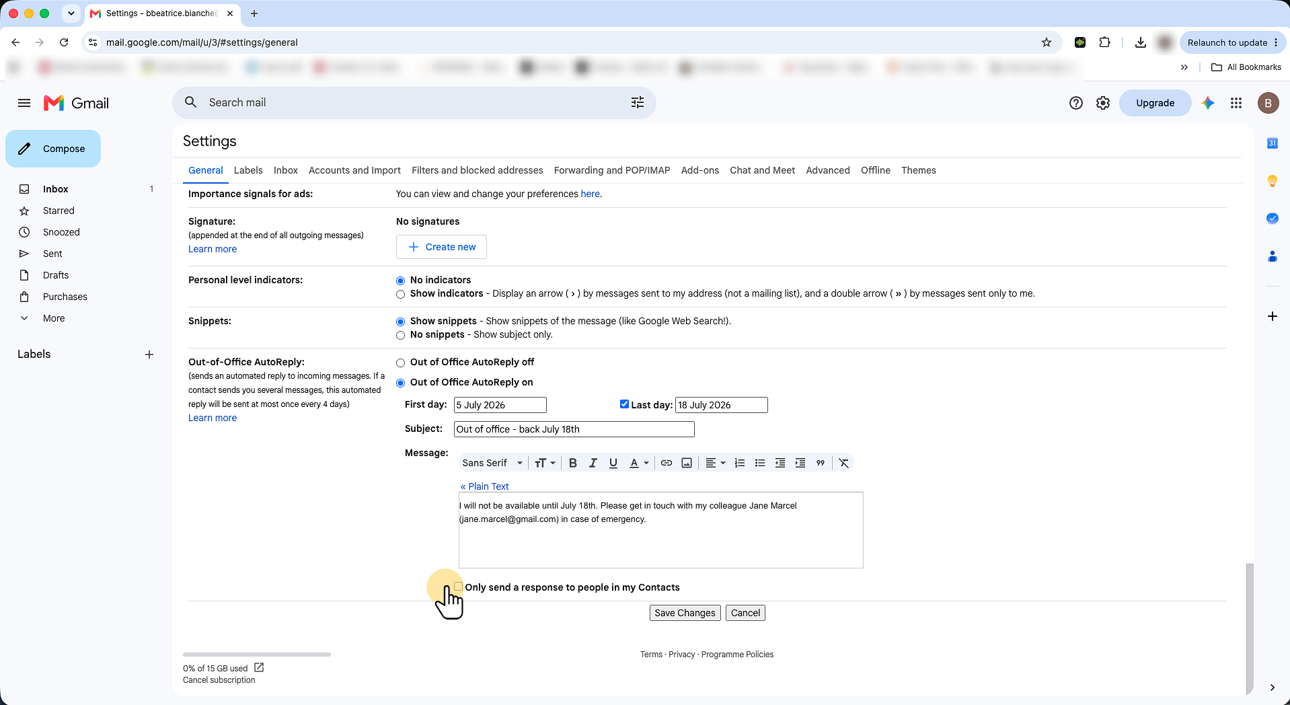Screen dimensions: 1290x705
Task: Open the Support help icon
Action: click(x=1075, y=103)
